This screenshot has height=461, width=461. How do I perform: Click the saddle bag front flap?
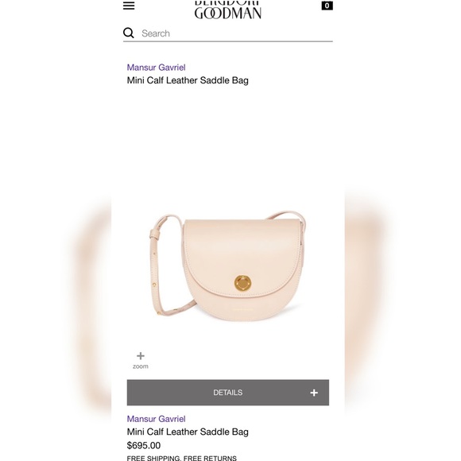[x=242, y=256]
